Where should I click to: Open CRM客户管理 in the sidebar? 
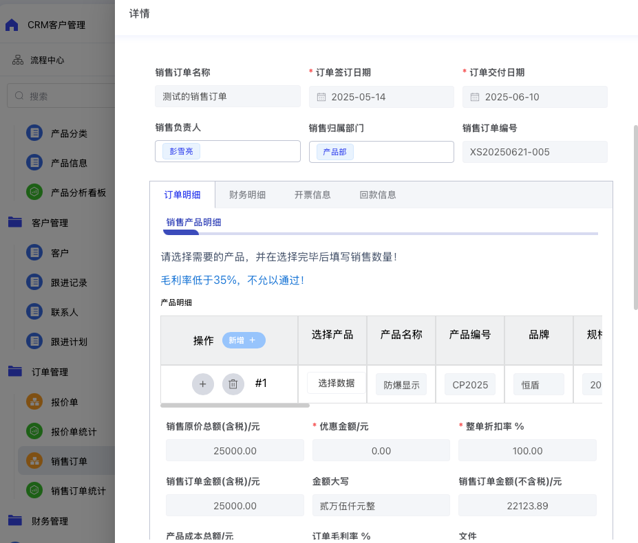point(56,25)
